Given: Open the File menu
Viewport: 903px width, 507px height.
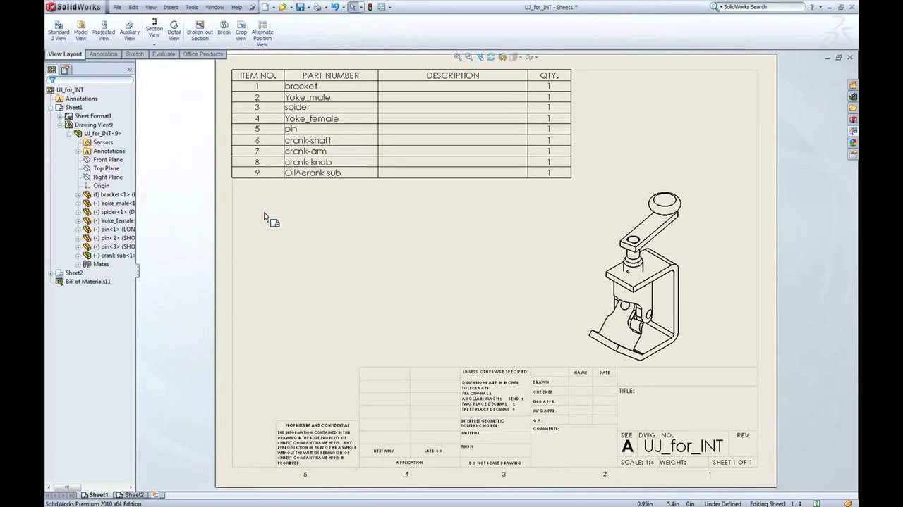Looking at the screenshot, I should tap(117, 7).
